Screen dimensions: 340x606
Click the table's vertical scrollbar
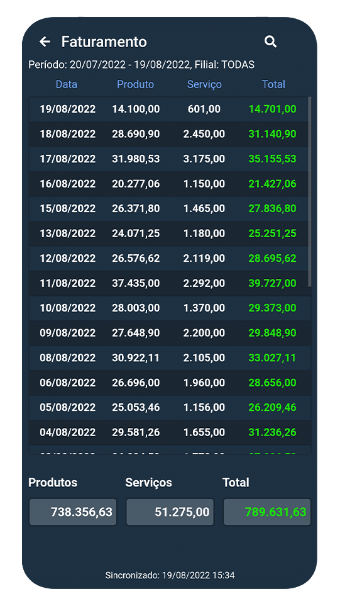click(309, 192)
